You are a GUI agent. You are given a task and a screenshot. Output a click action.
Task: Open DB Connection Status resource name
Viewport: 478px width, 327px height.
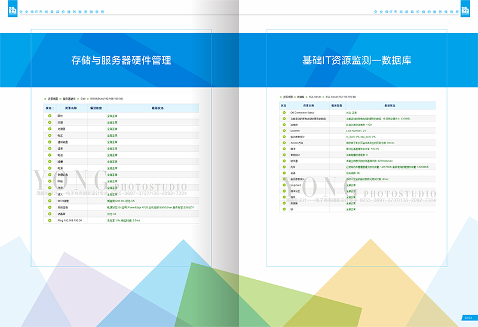[x=302, y=112]
